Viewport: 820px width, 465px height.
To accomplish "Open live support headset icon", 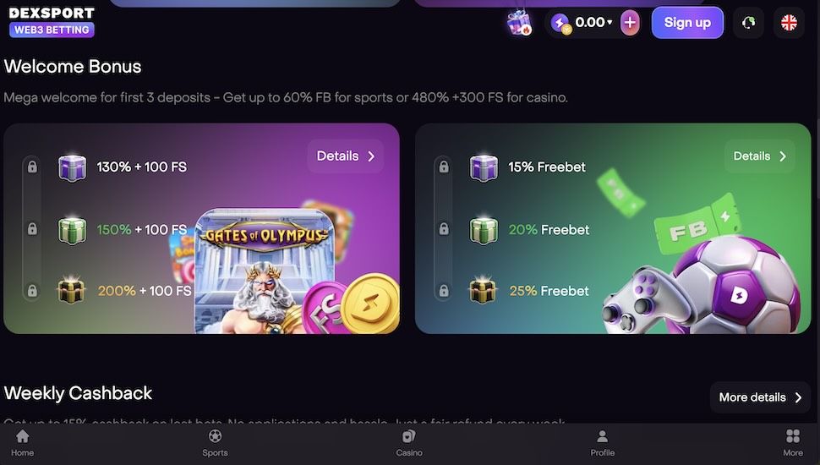I will tap(748, 23).
